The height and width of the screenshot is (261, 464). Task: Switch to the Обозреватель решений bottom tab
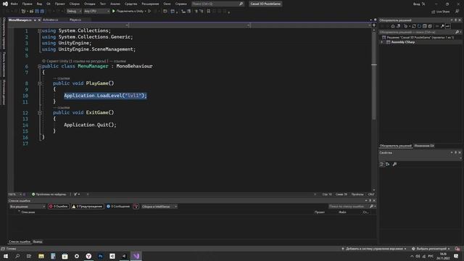coord(396,146)
